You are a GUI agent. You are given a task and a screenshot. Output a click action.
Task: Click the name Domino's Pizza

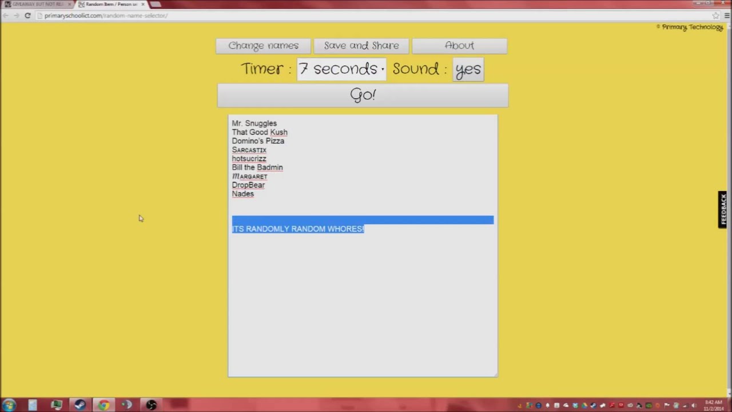pos(258,141)
